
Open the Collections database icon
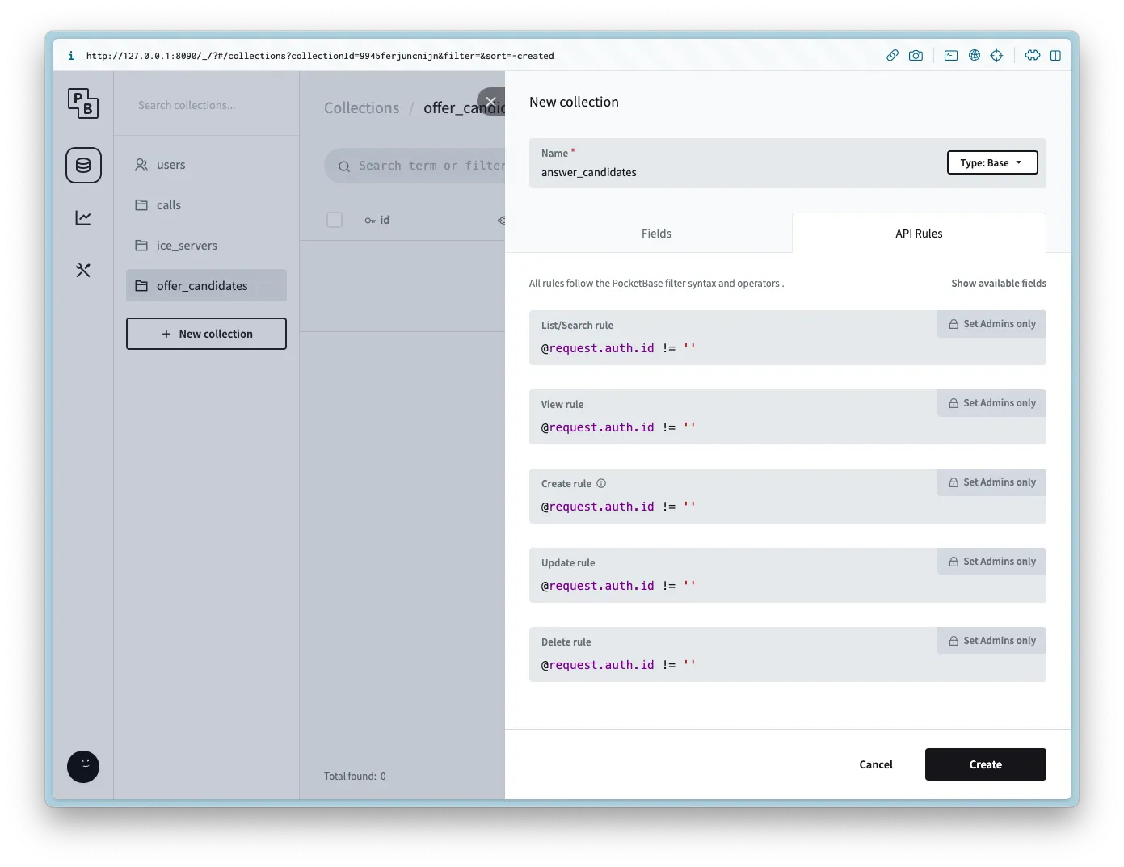coord(83,166)
